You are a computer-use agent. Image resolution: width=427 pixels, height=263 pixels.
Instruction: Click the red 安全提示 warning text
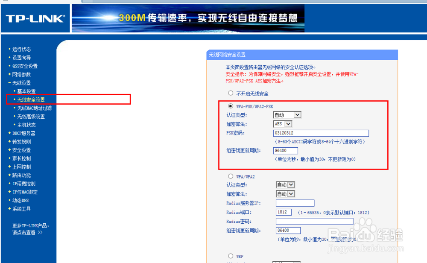pos(292,78)
